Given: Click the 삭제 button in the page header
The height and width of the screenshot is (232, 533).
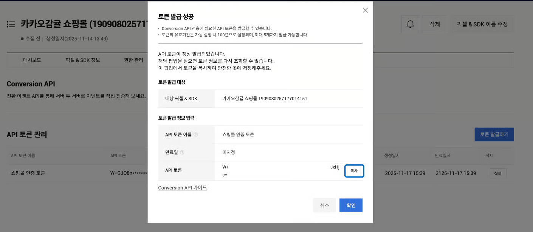Looking at the screenshot, I should point(435,24).
